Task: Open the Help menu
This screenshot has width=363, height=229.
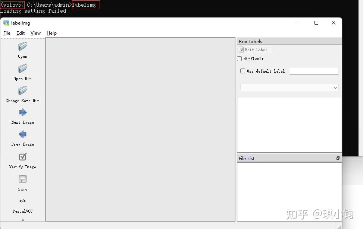Action: pos(51,33)
